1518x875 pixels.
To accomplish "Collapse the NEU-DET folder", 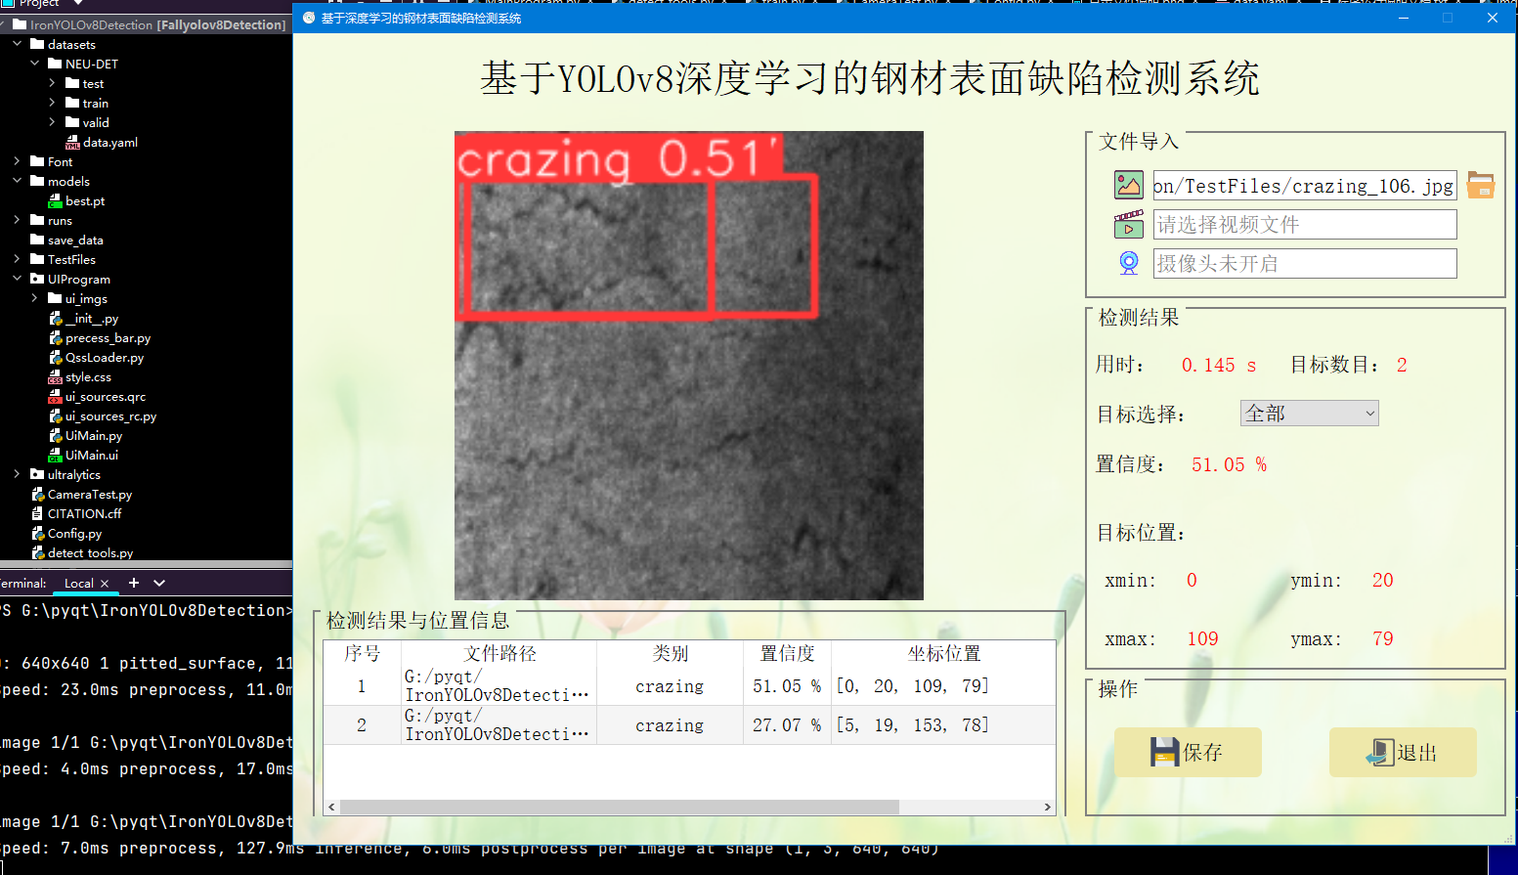I will [35, 64].
